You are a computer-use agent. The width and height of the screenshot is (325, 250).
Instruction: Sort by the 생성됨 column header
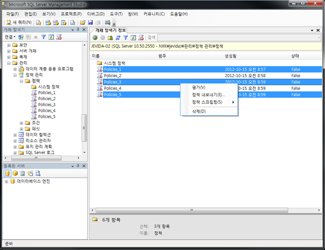point(256,56)
